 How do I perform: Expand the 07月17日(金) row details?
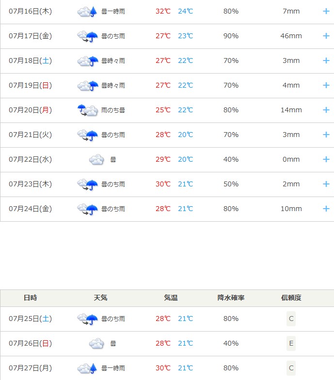[x=326, y=36]
